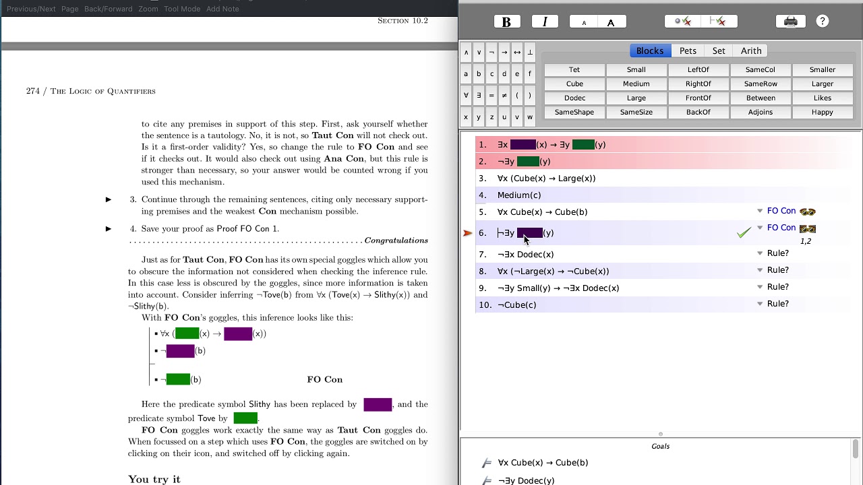The image size is (863, 485).
Task: Insert constant a from the palette
Action: [x=466, y=73]
